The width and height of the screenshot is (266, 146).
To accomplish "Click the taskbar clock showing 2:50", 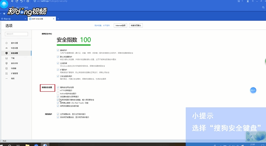I will tap(253, 145).
